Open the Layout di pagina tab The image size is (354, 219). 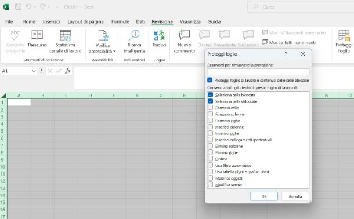pyautogui.click(x=85, y=21)
